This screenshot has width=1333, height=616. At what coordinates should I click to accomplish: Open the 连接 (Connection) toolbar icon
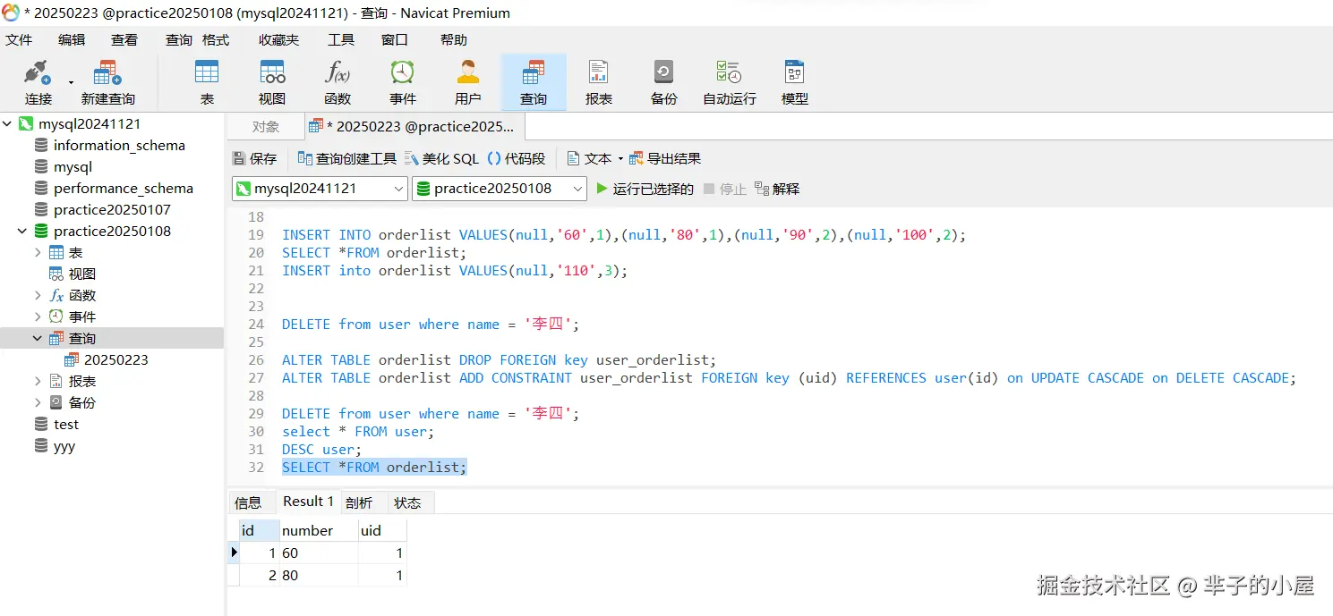pyautogui.click(x=38, y=82)
